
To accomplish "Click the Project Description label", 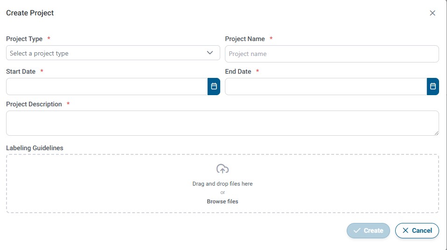I will (34, 104).
